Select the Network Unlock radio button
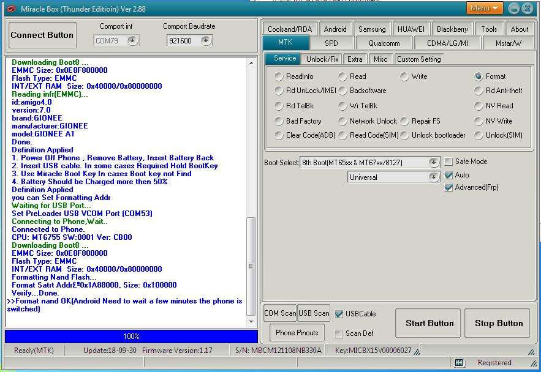 [x=342, y=121]
